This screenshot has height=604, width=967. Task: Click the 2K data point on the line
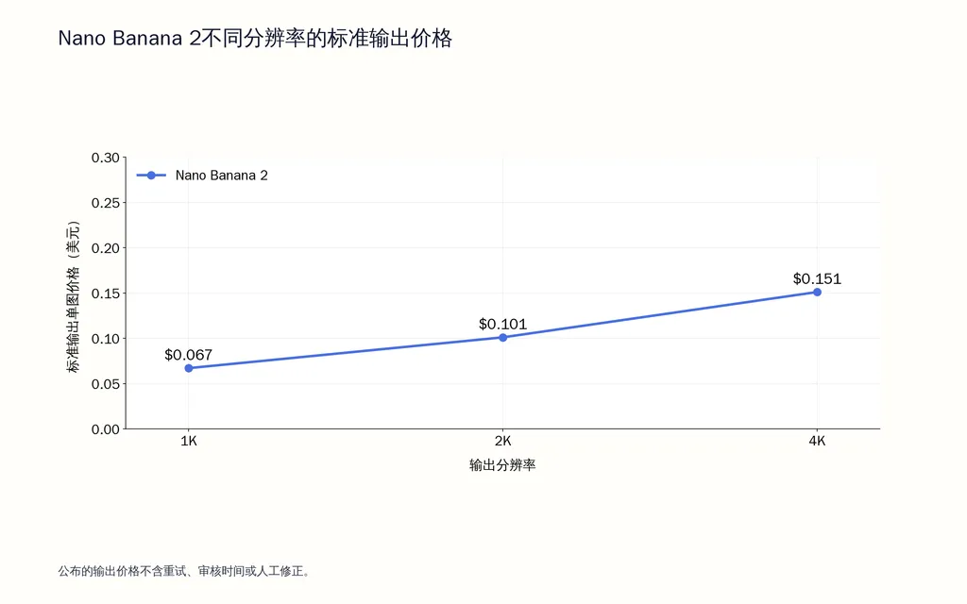pos(502,337)
